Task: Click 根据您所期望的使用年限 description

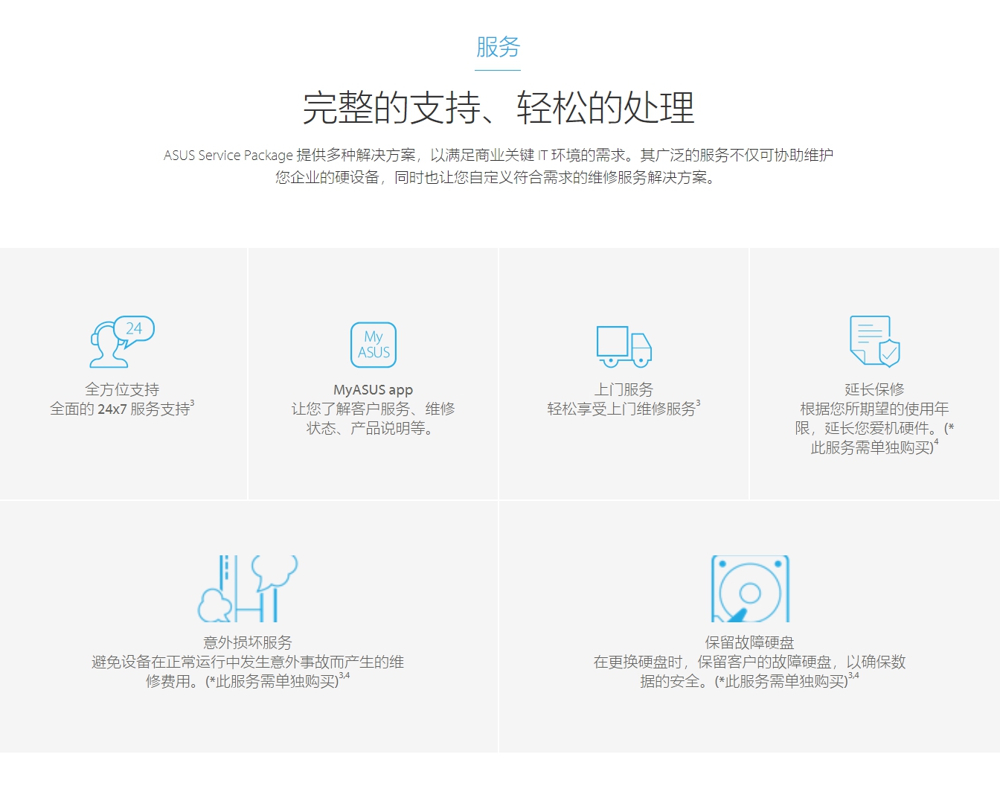Action: (875, 428)
